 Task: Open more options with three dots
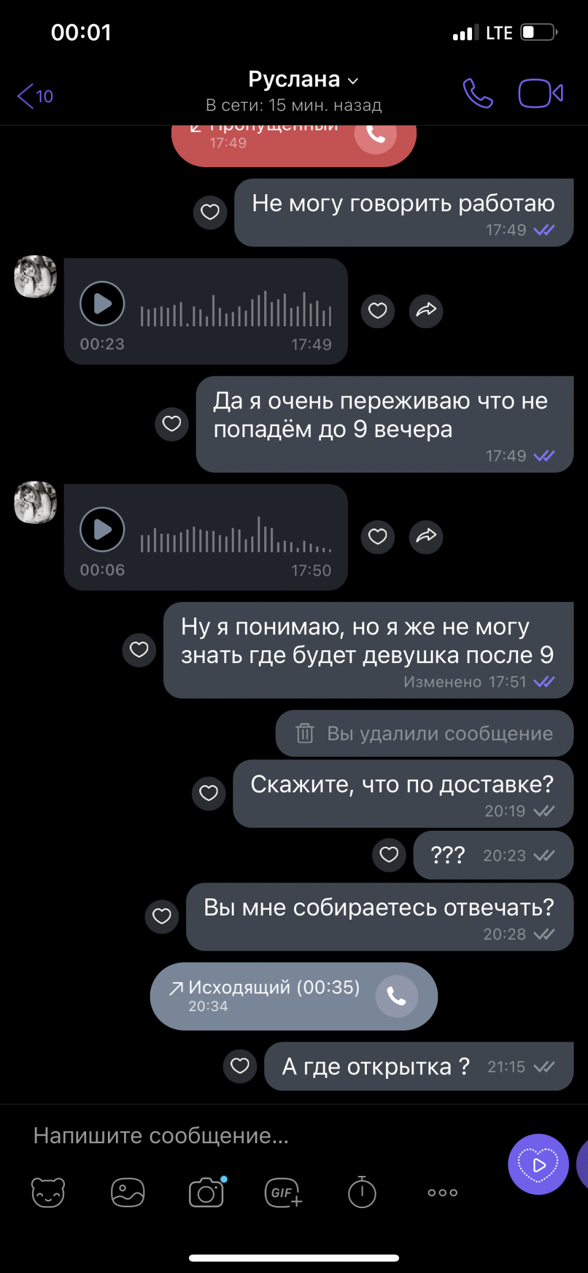click(x=443, y=1193)
